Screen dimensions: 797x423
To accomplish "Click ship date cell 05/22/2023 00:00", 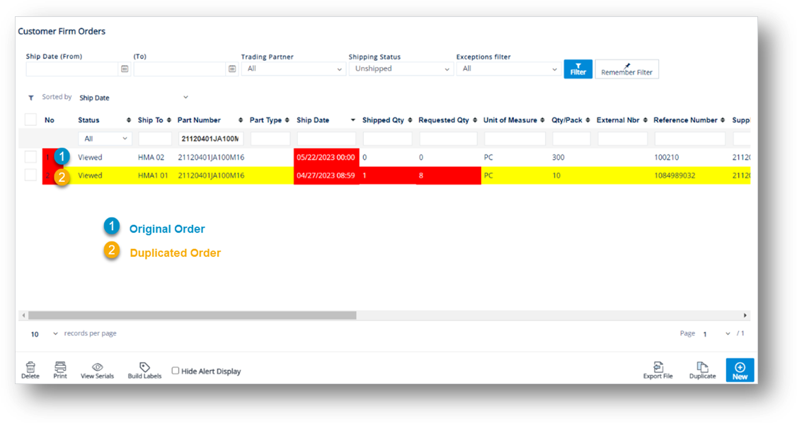I will pyautogui.click(x=326, y=158).
